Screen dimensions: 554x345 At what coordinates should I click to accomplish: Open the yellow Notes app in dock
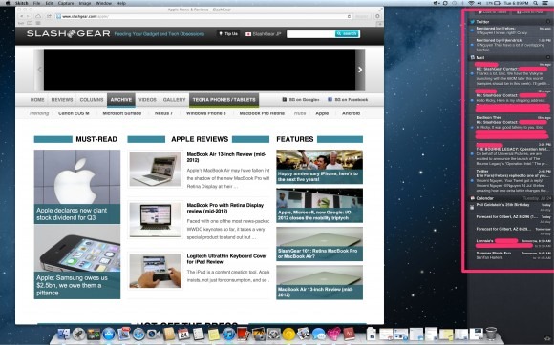[213, 334]
